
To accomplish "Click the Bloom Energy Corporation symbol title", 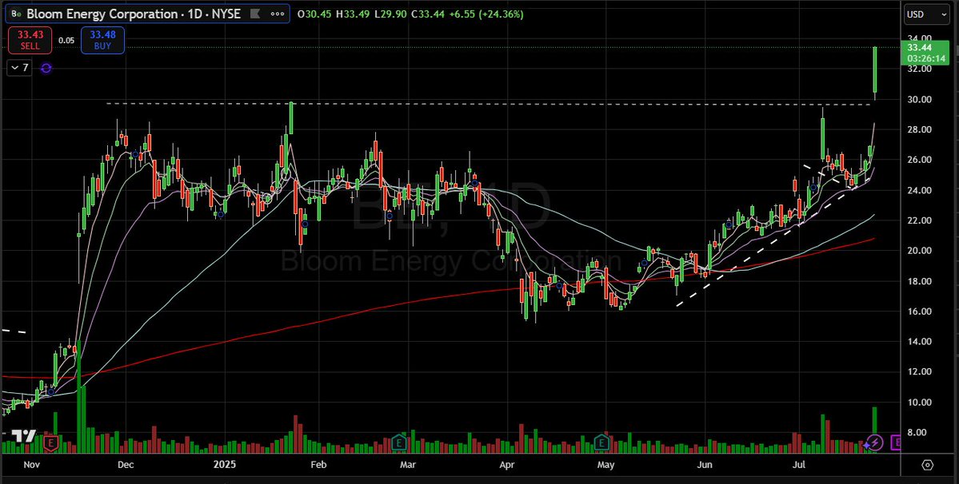I will click(x=134, y=14).
